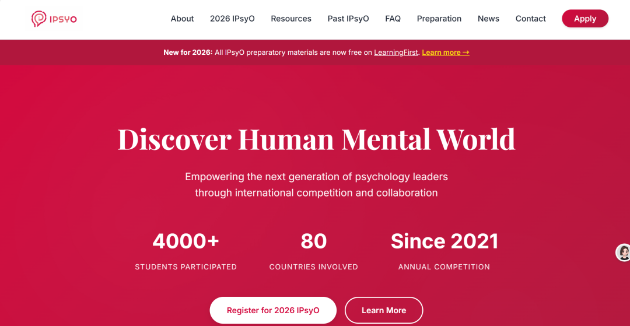Open the 2026 IPsyO menu item
The image size is (630, 326).
coord(232,19)
